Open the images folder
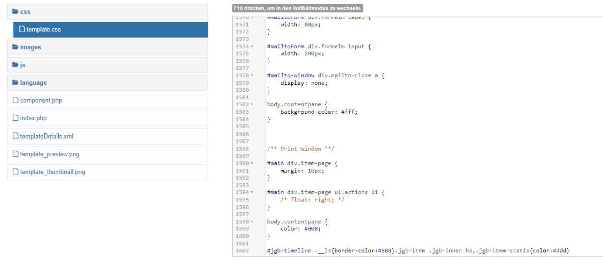 [30, 47]
